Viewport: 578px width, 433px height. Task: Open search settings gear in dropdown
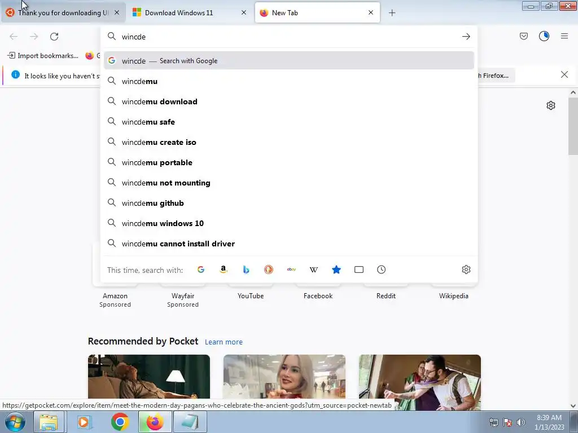point(466,269)
